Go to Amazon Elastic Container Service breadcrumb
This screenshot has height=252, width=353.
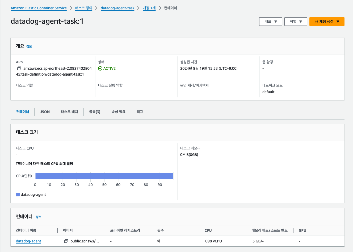pyautogui.click(x=39, y=8)
